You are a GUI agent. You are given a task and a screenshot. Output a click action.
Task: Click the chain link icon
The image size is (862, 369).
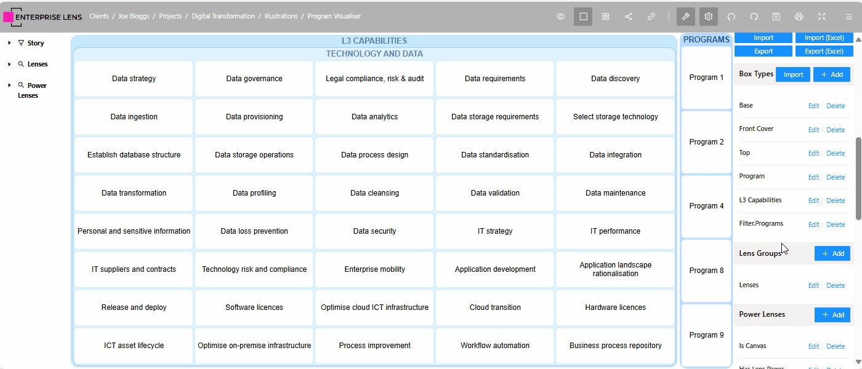coord(651,17)
